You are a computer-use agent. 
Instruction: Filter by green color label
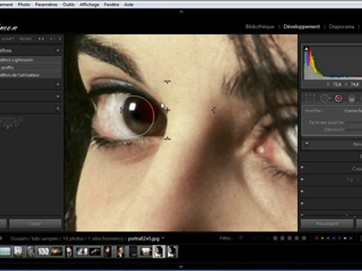pos(328,238)
